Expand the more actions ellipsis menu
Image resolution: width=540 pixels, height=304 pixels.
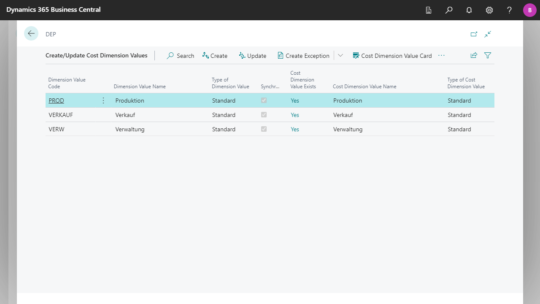(441, 55)
